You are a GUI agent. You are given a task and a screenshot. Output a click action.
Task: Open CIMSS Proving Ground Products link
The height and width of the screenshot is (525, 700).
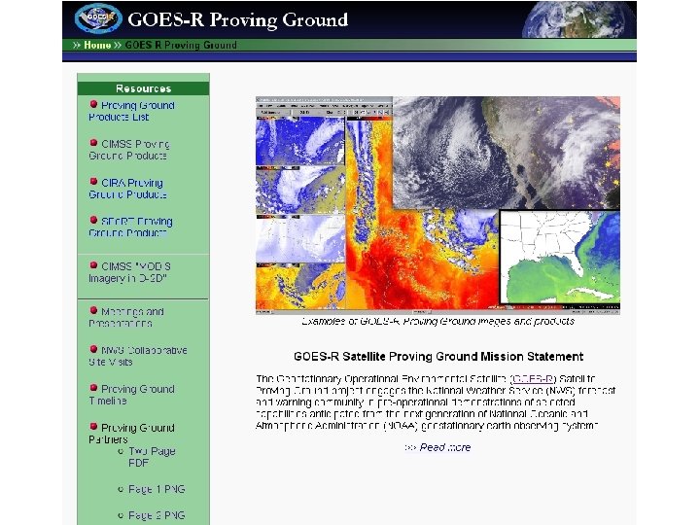(129, 150)
